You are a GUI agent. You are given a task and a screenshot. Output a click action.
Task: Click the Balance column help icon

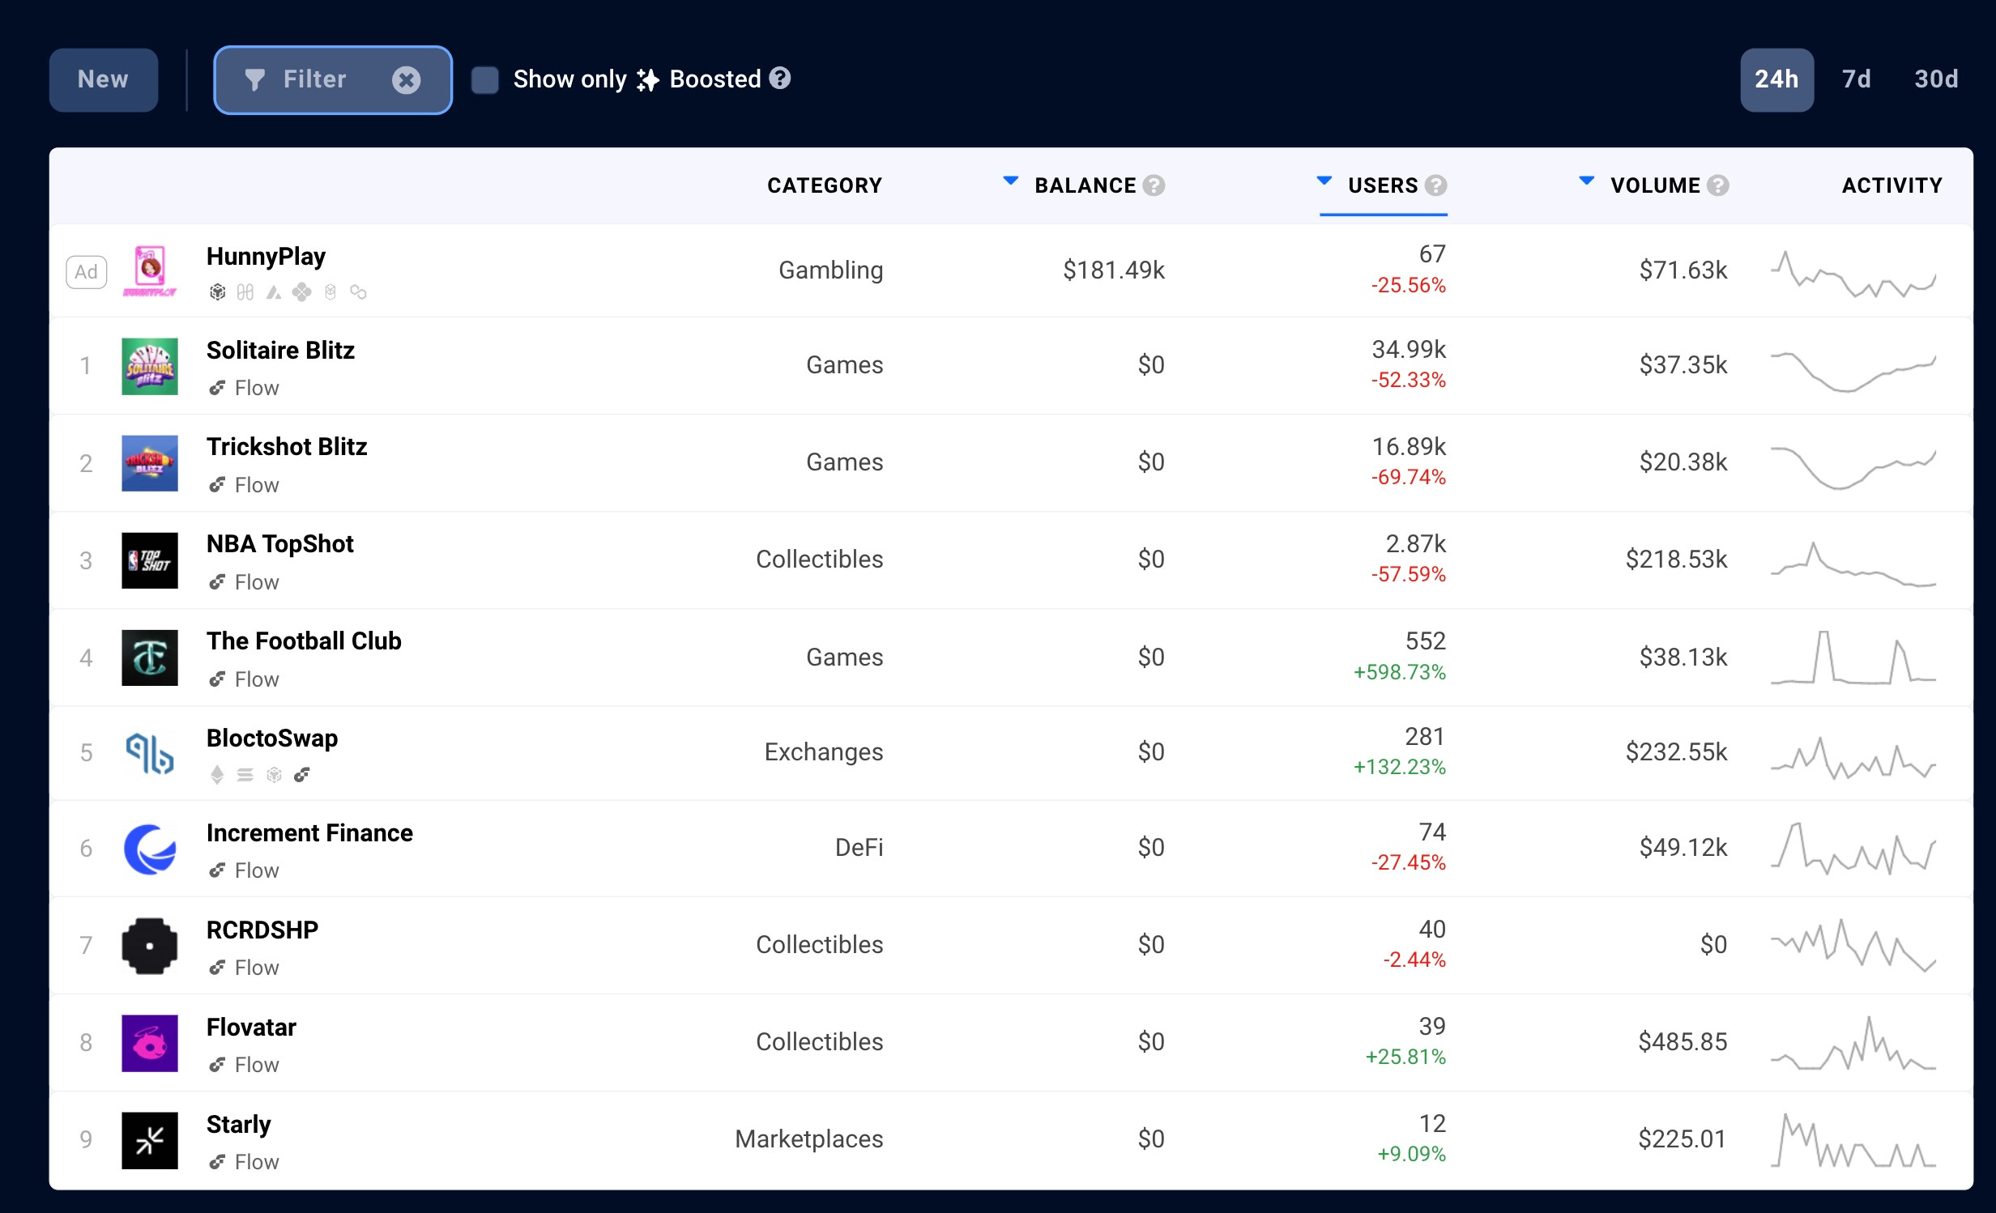[x=1154, y=185]
